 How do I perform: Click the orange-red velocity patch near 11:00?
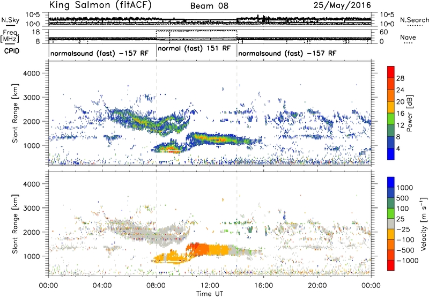pyautogui.click(x=196, y=248)
